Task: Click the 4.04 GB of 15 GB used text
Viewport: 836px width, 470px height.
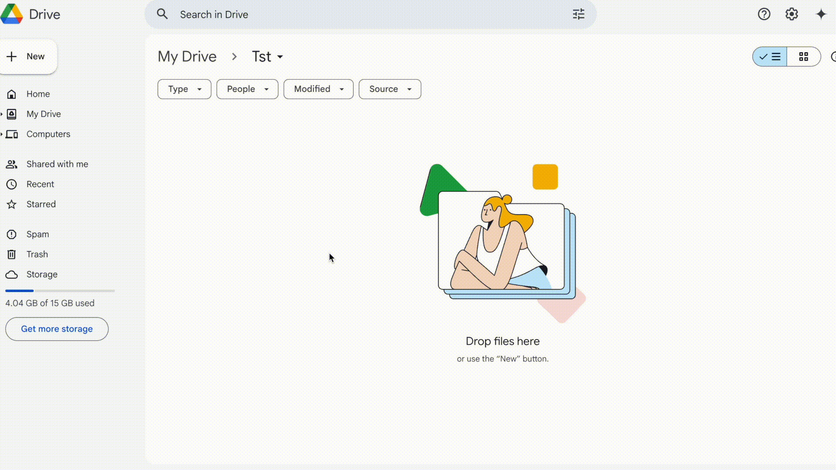Action: [x=50, y=303]
